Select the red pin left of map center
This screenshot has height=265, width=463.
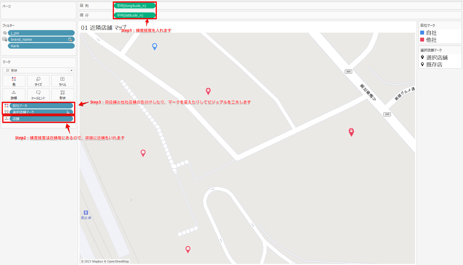pos(143,153)
